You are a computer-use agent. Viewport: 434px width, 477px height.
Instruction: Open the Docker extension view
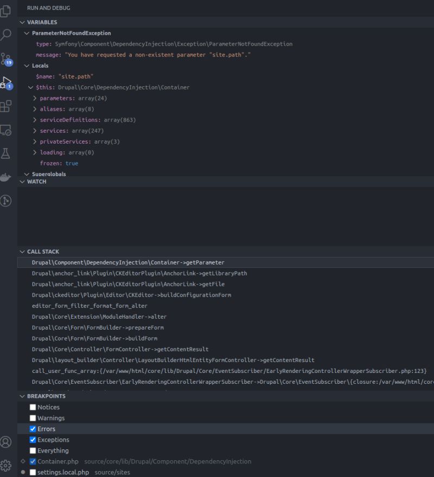(x=7, y=176)
